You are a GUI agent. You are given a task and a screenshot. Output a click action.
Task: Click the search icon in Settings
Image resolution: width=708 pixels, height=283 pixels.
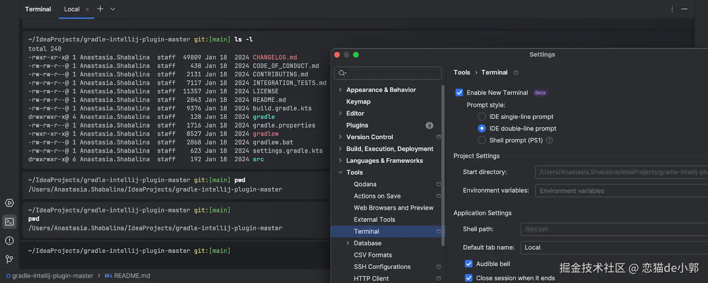click(342, 73)
